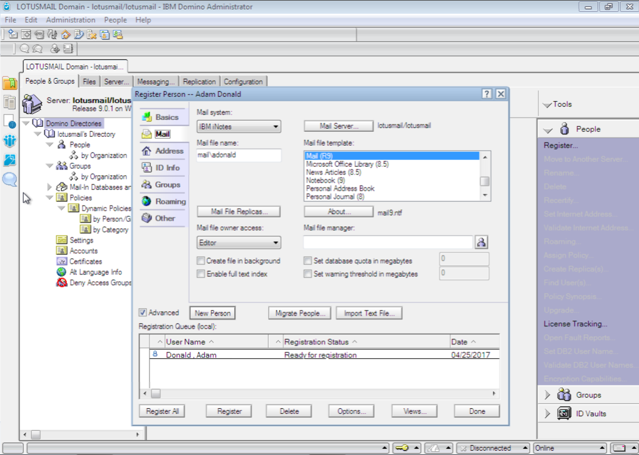
Task: Click the Mail file template scrollbar thumb
Action: 484,181
